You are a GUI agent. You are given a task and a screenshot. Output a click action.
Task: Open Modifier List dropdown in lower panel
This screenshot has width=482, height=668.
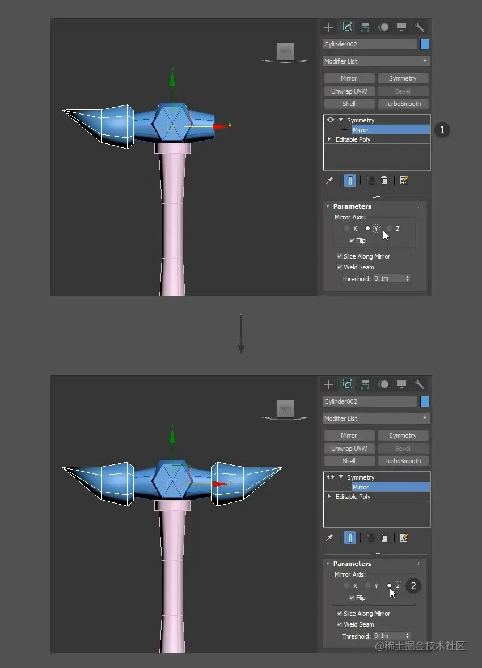click(x=377, y=418)
